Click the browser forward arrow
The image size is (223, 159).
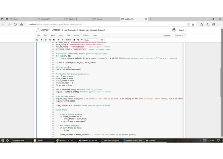9,24
